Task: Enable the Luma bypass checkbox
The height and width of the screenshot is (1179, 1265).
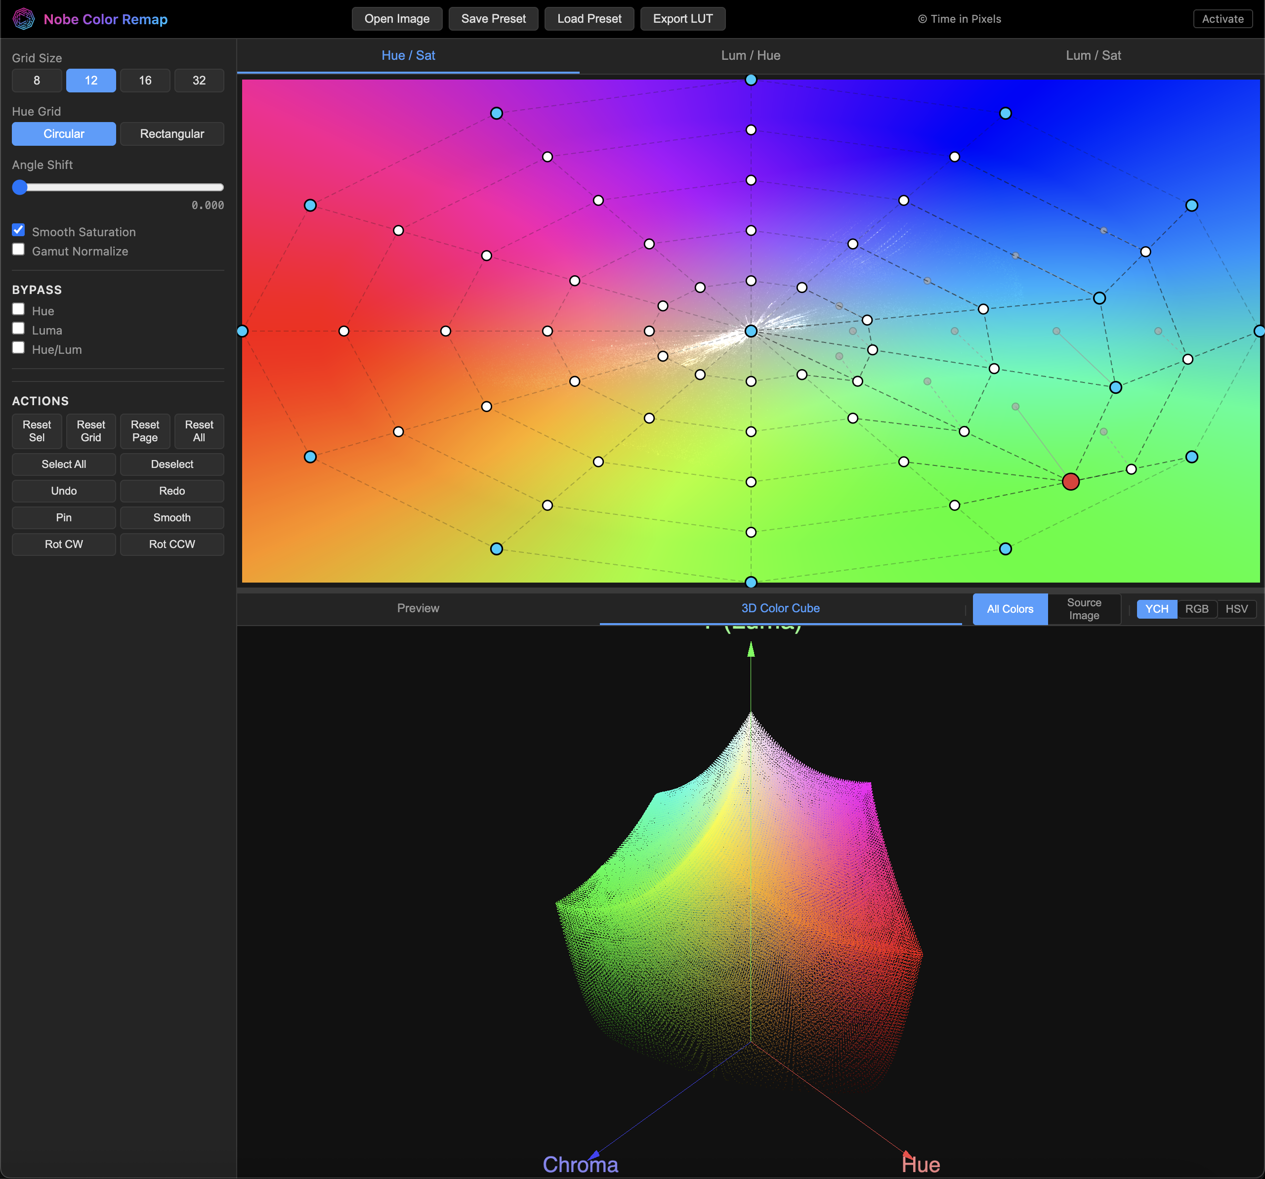Action: click(18, 328)
